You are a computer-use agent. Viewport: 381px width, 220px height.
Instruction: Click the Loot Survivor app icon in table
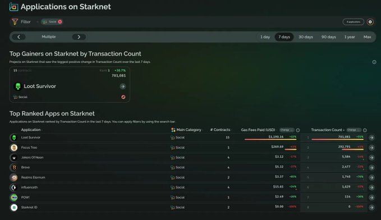point(14,137)
